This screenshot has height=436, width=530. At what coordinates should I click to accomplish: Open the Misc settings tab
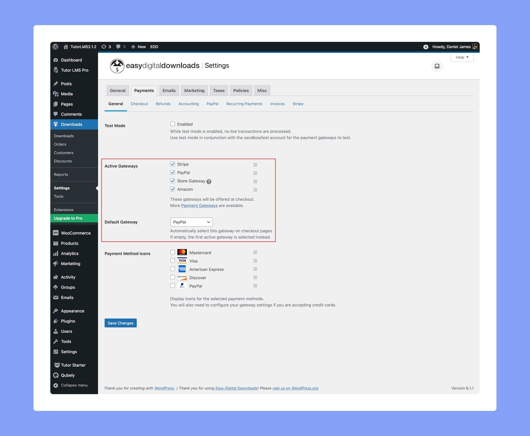[x=262, y=90]
